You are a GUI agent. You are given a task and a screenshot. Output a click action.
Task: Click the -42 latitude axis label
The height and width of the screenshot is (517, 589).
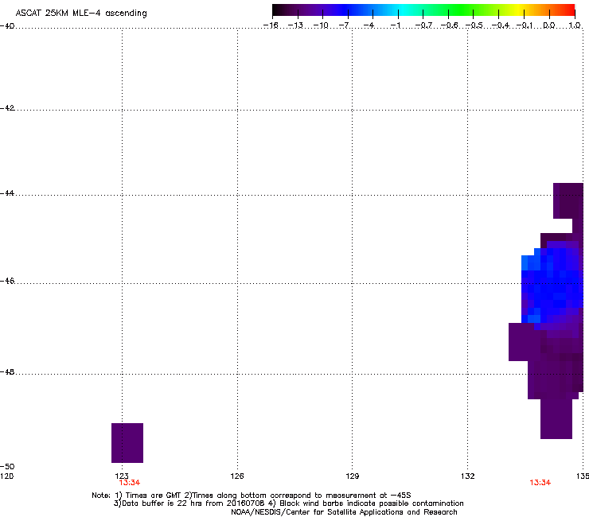pyautogui.click(x=7, y=107)
